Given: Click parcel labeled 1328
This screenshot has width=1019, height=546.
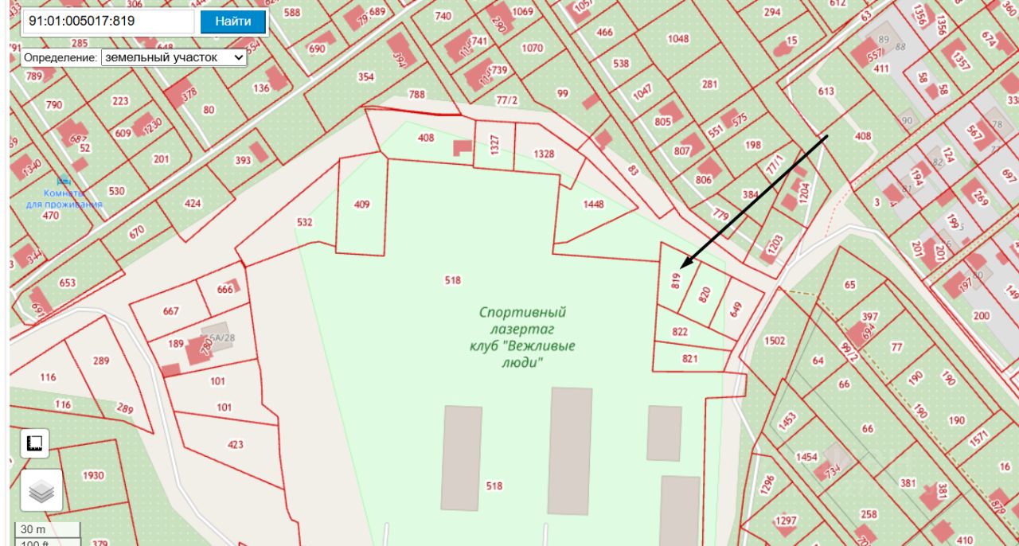Looking at the screenshot, I should [544, 154].
